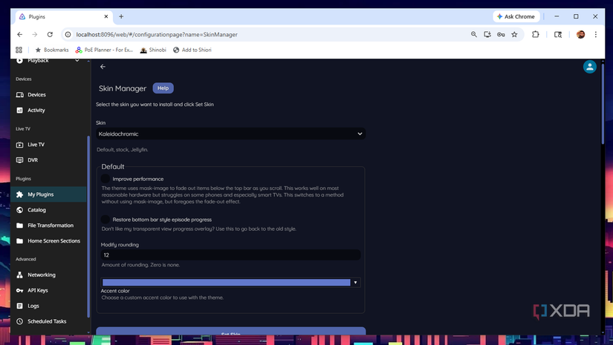Image resolution: width=613 pixels, height=345 pixels.
Task: Open the password key icon
Action: tap(501, 34)
